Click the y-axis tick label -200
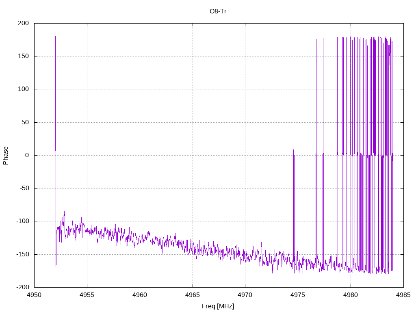The width and height of the screenshot is (416, 312). 23,287
